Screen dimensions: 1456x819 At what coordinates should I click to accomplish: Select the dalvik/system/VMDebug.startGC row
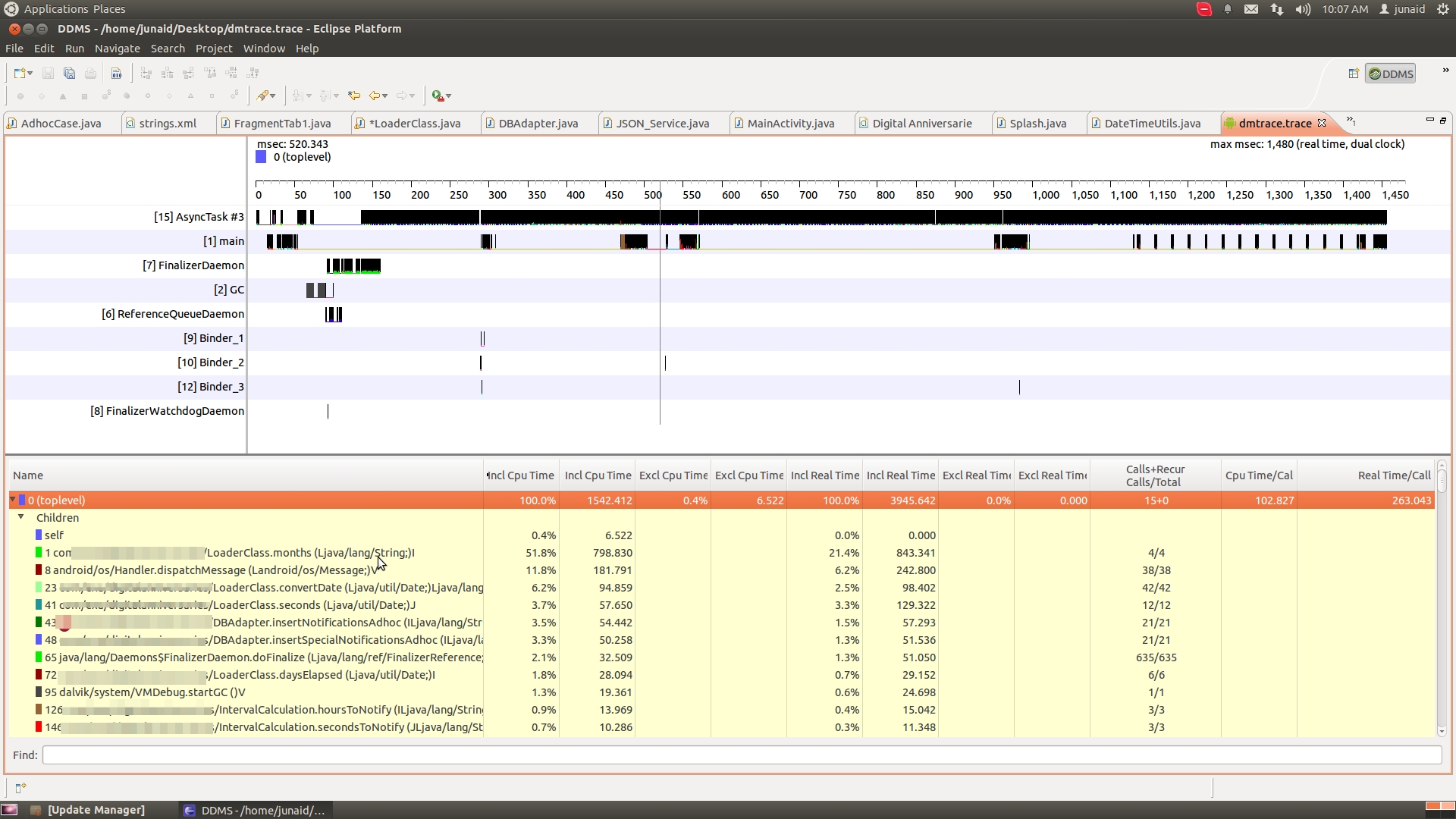[720, 692]
